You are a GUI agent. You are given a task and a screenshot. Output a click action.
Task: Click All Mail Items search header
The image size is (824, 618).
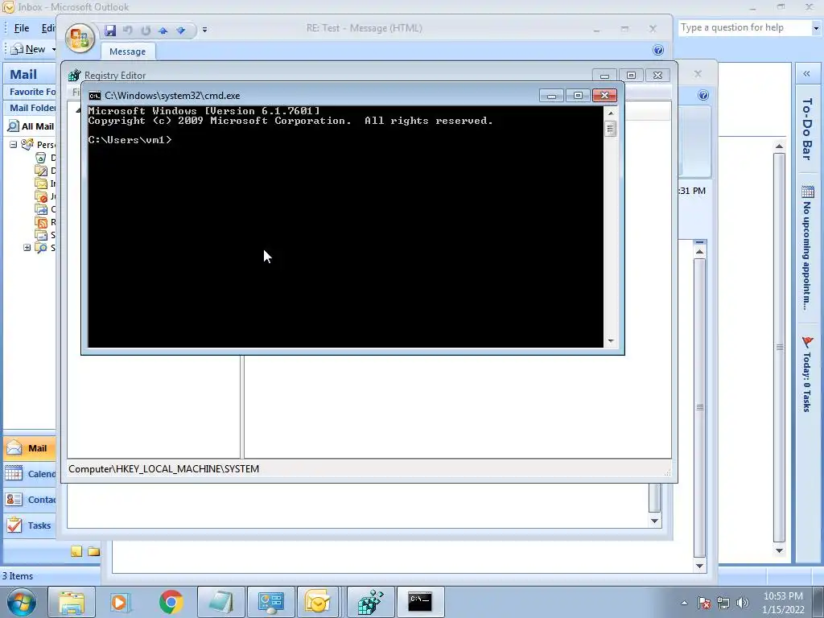[x=31, y=126]
